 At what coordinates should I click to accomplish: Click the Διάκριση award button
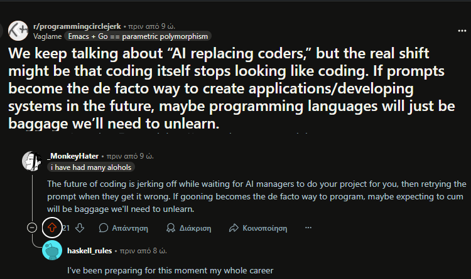[188, 228]
